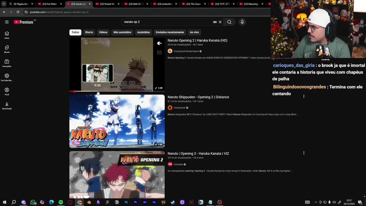Unmute the video preview
The image size is (366, 206).
point(159,43)
